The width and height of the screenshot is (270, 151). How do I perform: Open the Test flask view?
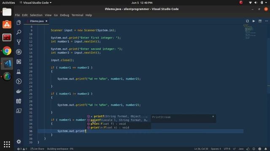point(19,72)
